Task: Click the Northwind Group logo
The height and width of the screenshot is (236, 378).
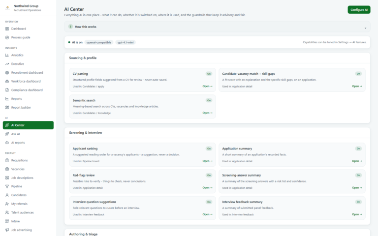Action: point(7,8)
